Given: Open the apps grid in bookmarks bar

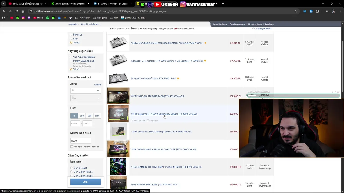Looking at the screenshot, I should pyautogui.click(x=3, y=18).
